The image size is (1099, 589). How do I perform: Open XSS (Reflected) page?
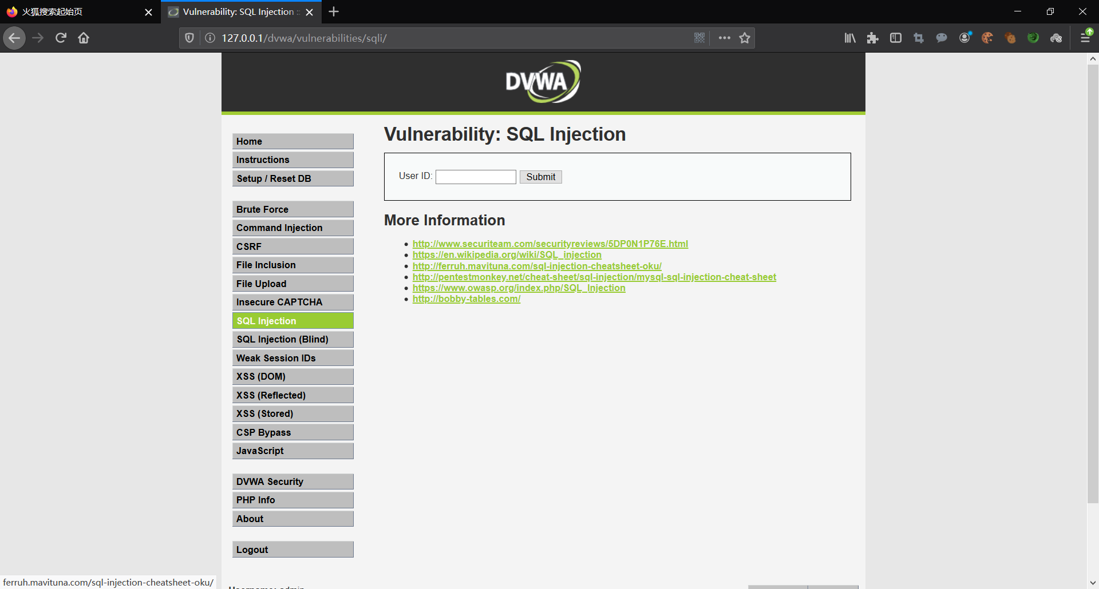tap(293, 395)
